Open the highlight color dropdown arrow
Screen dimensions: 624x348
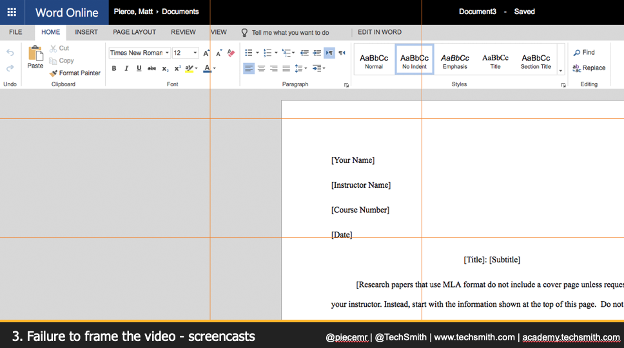196,68
